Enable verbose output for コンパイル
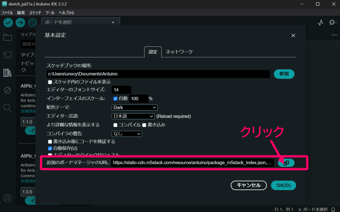340x212 pixels. pyautogui.click(x=115, y=125)
